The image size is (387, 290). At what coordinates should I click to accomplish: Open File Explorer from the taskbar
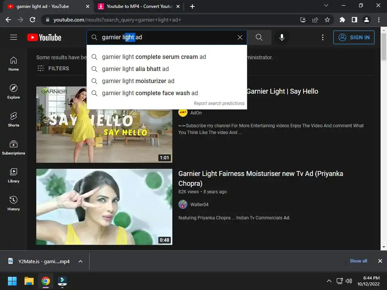pyautogui.click(x=29, y=281)
